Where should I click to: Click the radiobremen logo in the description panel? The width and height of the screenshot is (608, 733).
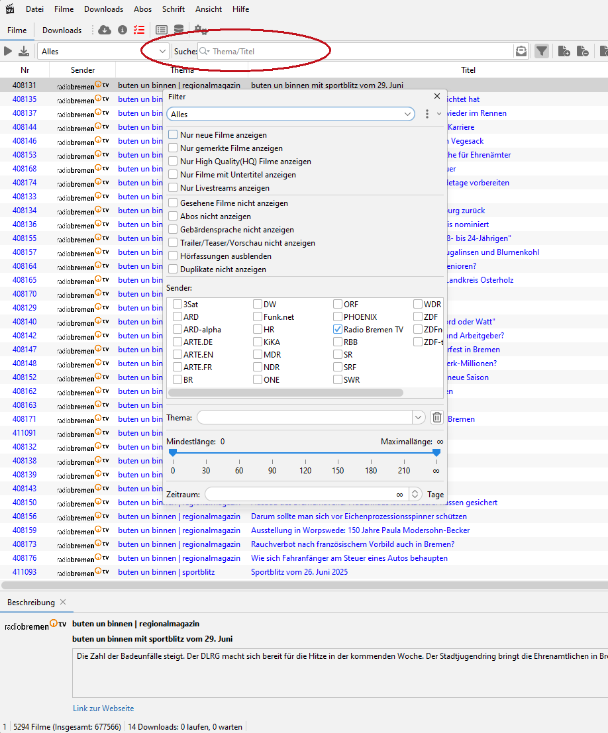coord(36,625)
